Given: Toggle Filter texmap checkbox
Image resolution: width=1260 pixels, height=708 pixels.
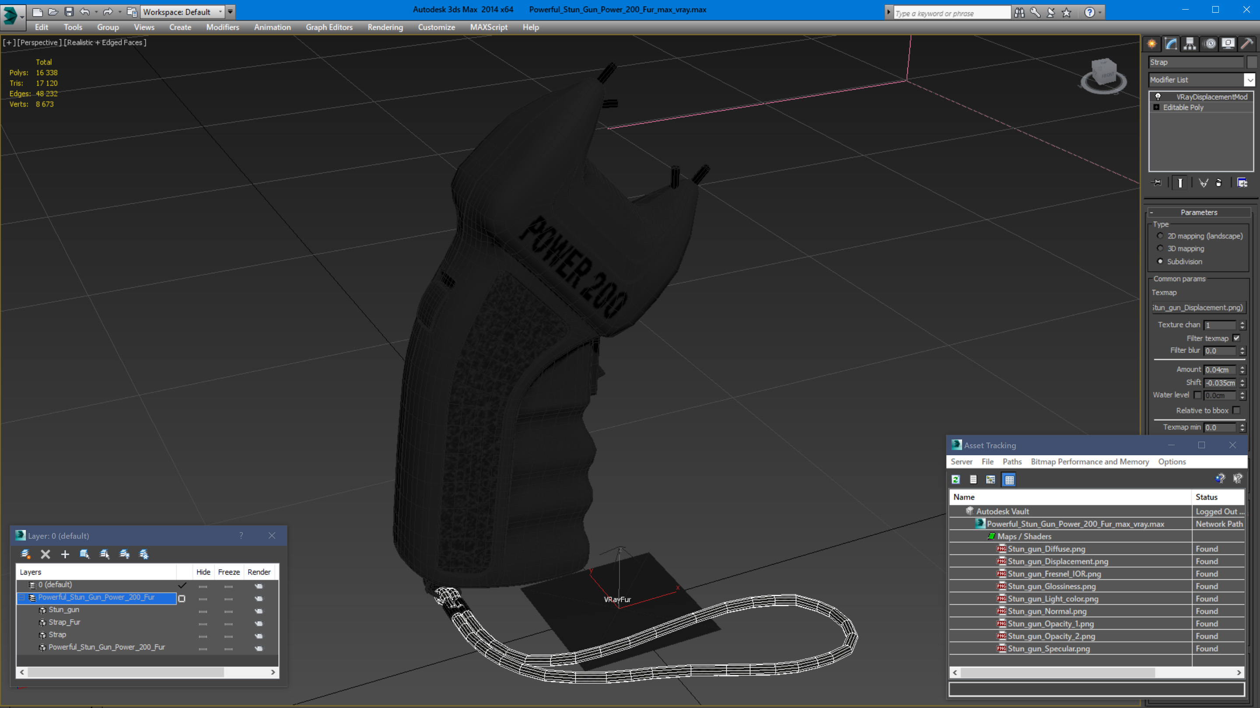Looking at the screenshot, I should [1237, 338].
